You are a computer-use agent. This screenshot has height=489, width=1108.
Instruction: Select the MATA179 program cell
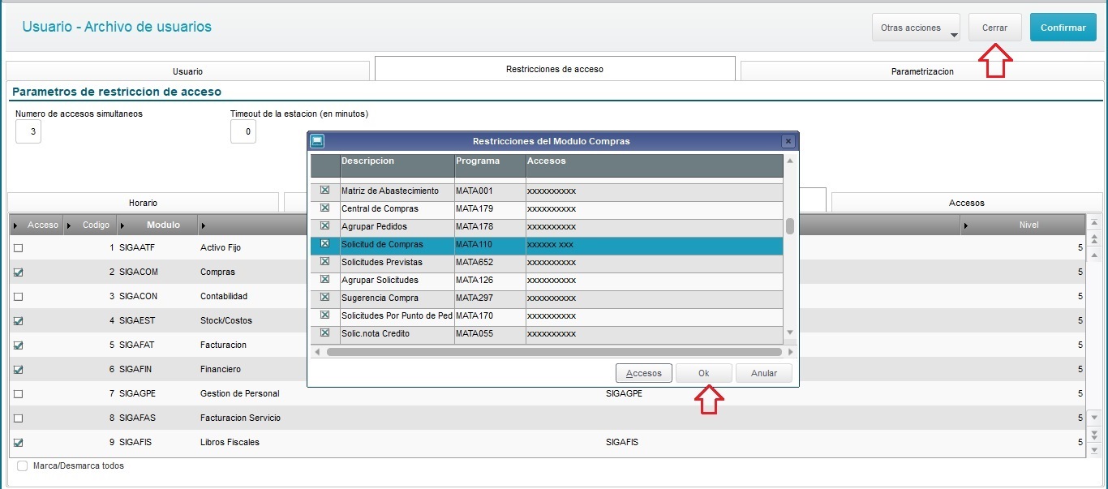pyautogui.click(x=490, y=208)
